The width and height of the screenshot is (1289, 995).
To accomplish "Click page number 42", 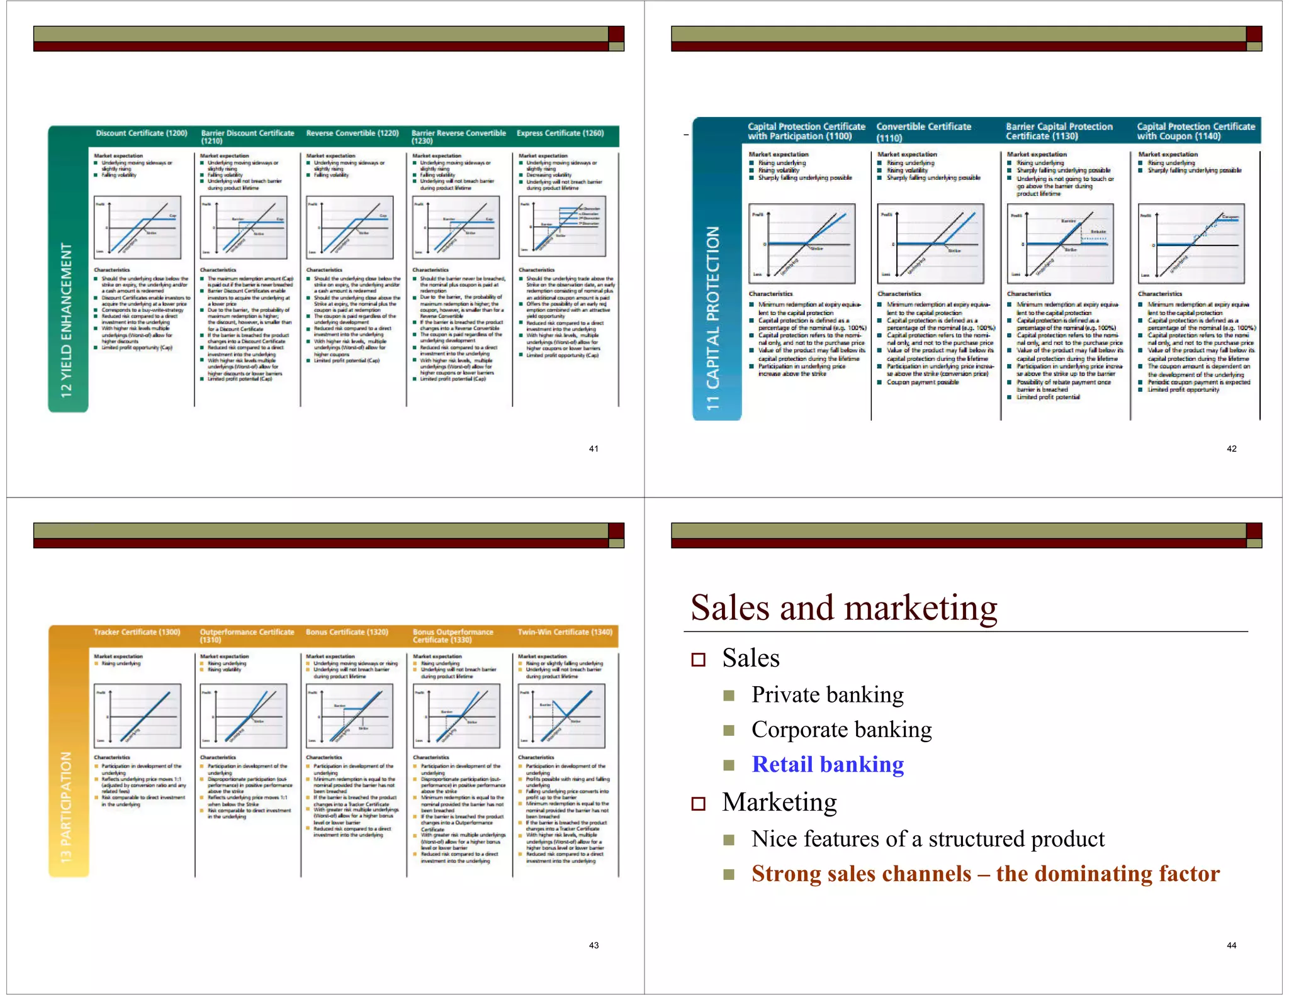I will point(1232,448).
